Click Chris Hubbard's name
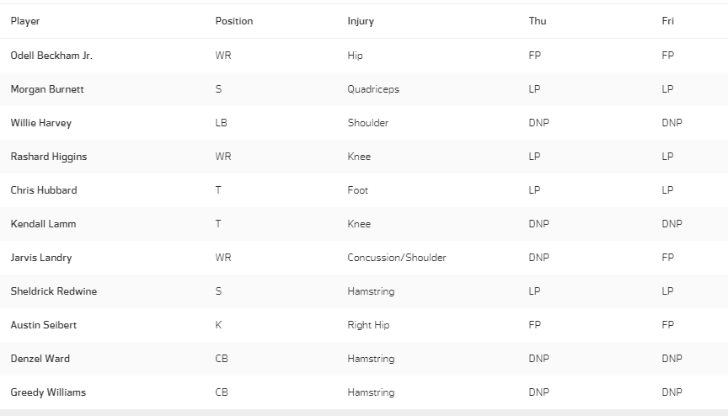 tap(44, 190)
